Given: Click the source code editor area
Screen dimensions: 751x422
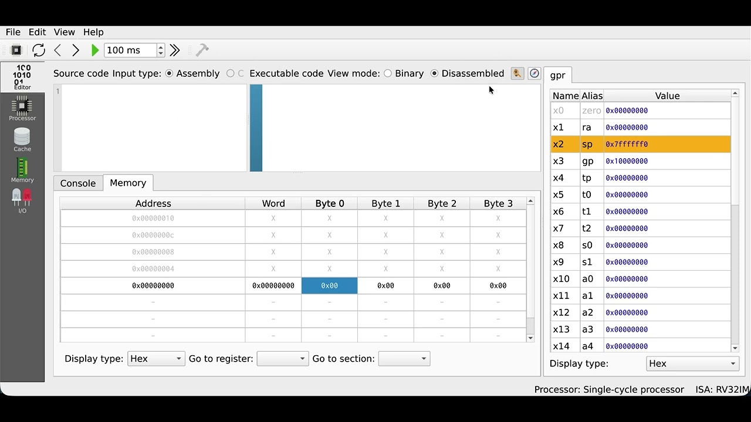Looking at the screenshot, I should coord(154,128).
